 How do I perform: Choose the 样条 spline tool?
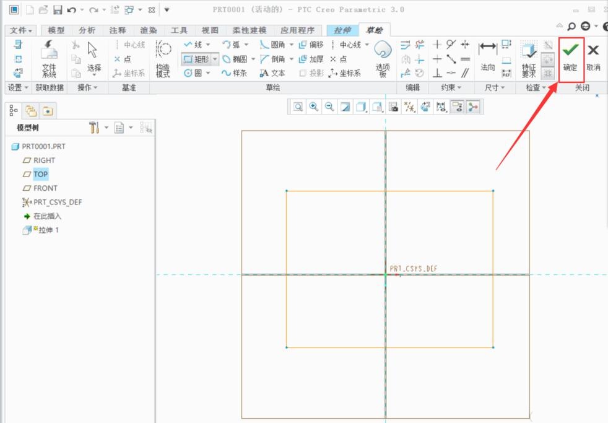[x=234, y=73]
